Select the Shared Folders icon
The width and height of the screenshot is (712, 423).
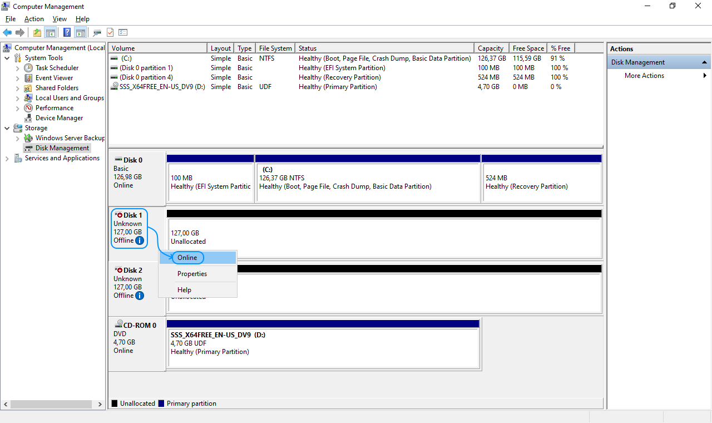pyautogui.click(x=28, y=88)
